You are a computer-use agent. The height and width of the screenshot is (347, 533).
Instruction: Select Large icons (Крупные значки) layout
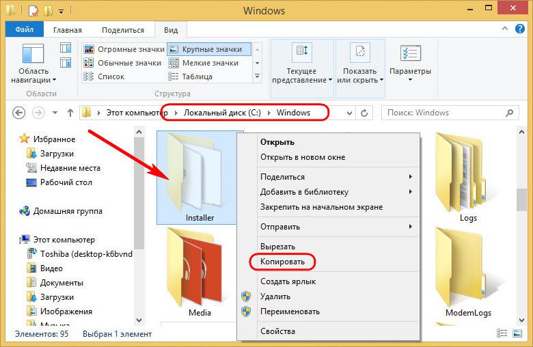coord(208,49)
